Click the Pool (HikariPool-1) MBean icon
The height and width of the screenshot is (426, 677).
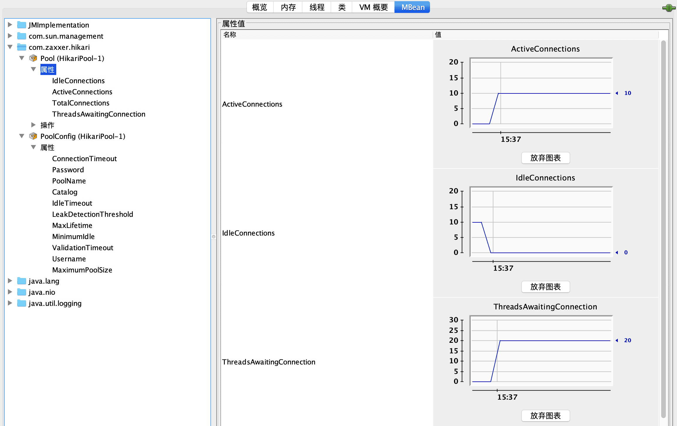tap(33, 58)
